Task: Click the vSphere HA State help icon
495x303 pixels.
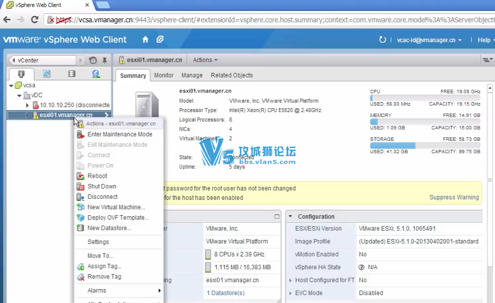Action: [361, 267]
